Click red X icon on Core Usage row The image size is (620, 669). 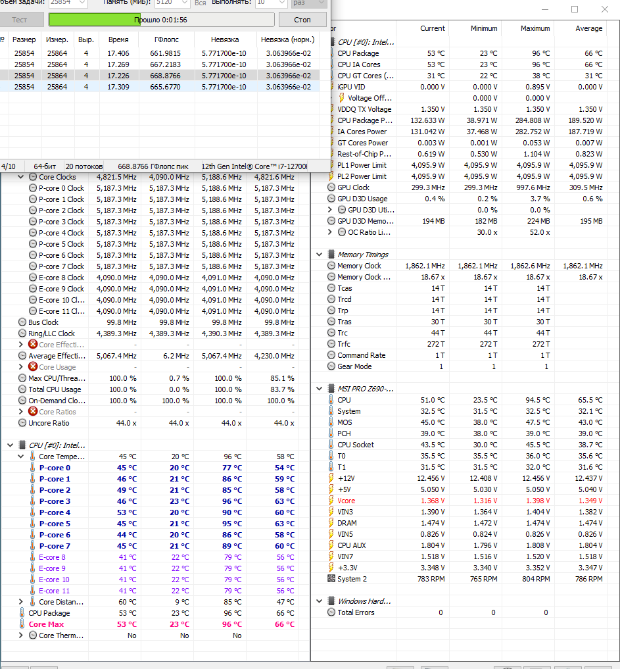click(33, 367)
